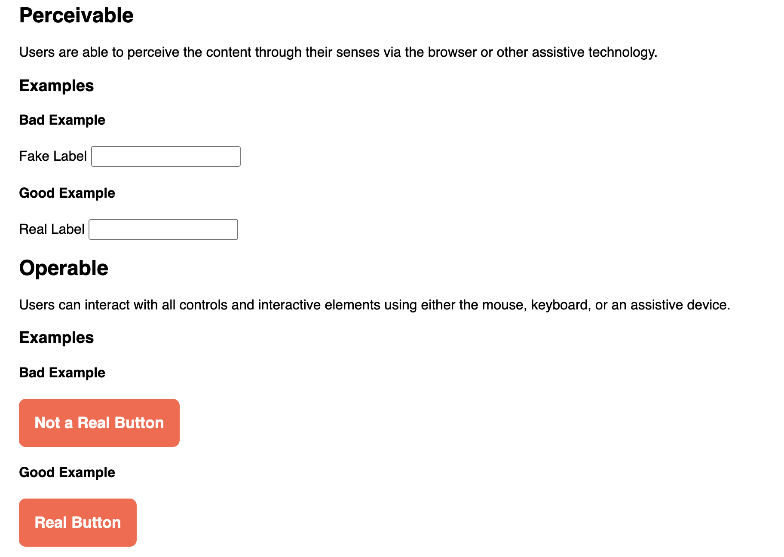Click the 'Real Button' button
Image resolution: width=784 pixels, height=557 pixels.
[x=78, y=522]
